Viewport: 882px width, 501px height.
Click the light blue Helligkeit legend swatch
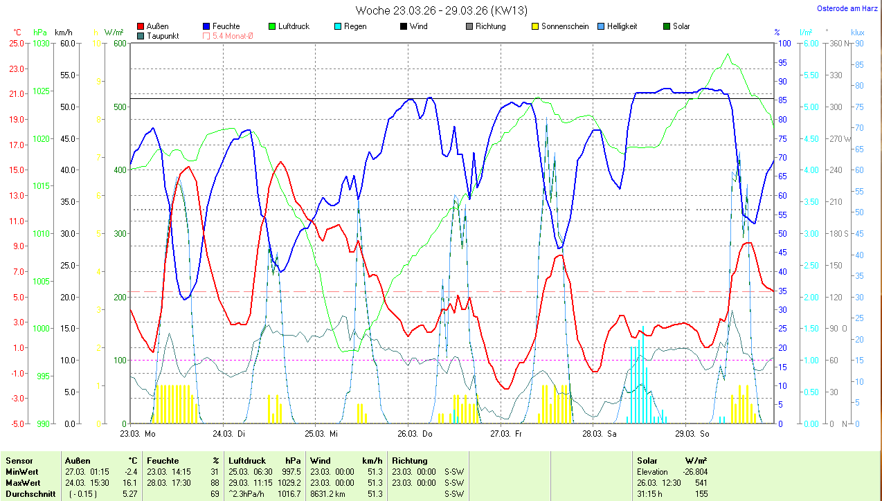click(601, 27)
